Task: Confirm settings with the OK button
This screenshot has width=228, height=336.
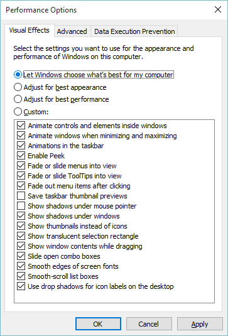Action: point(98,324)
